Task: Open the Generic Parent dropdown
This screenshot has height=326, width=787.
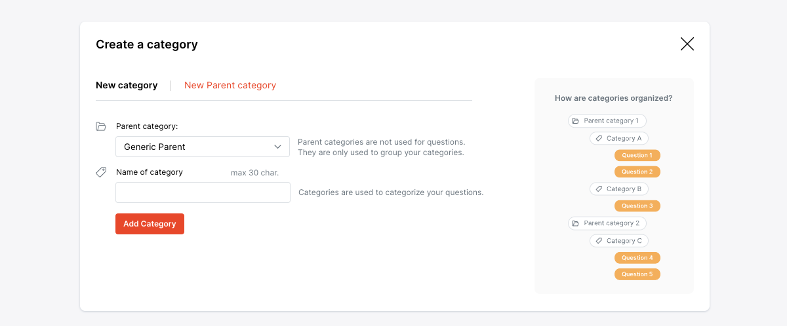Action: pos(202,147)
